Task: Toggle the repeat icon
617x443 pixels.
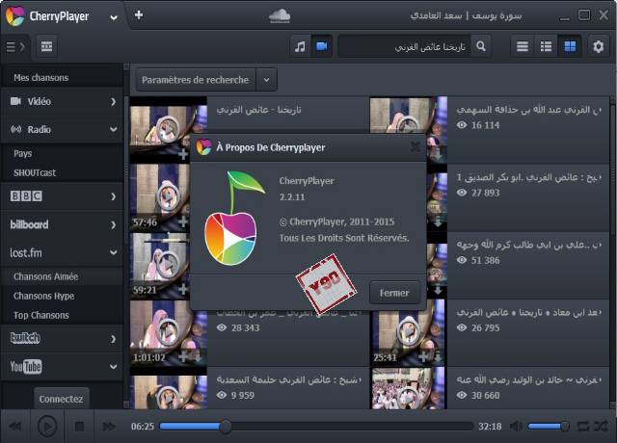Action: [x=582, y=426]
